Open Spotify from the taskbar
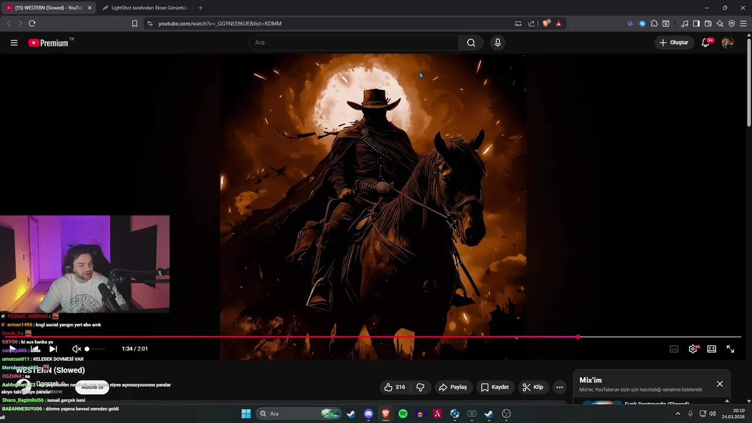The width and height of the screenshot is (752, 423). pos(403,414)
